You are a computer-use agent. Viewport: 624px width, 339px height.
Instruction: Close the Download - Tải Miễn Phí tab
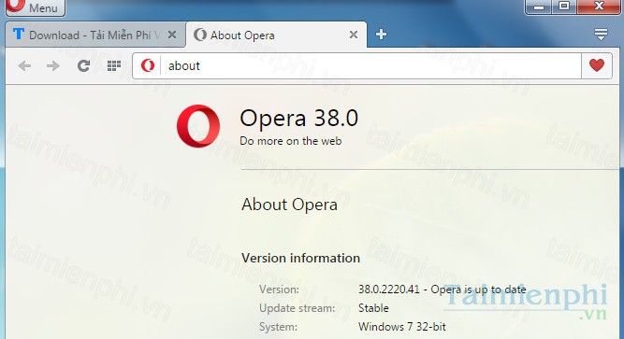[172, 35]
